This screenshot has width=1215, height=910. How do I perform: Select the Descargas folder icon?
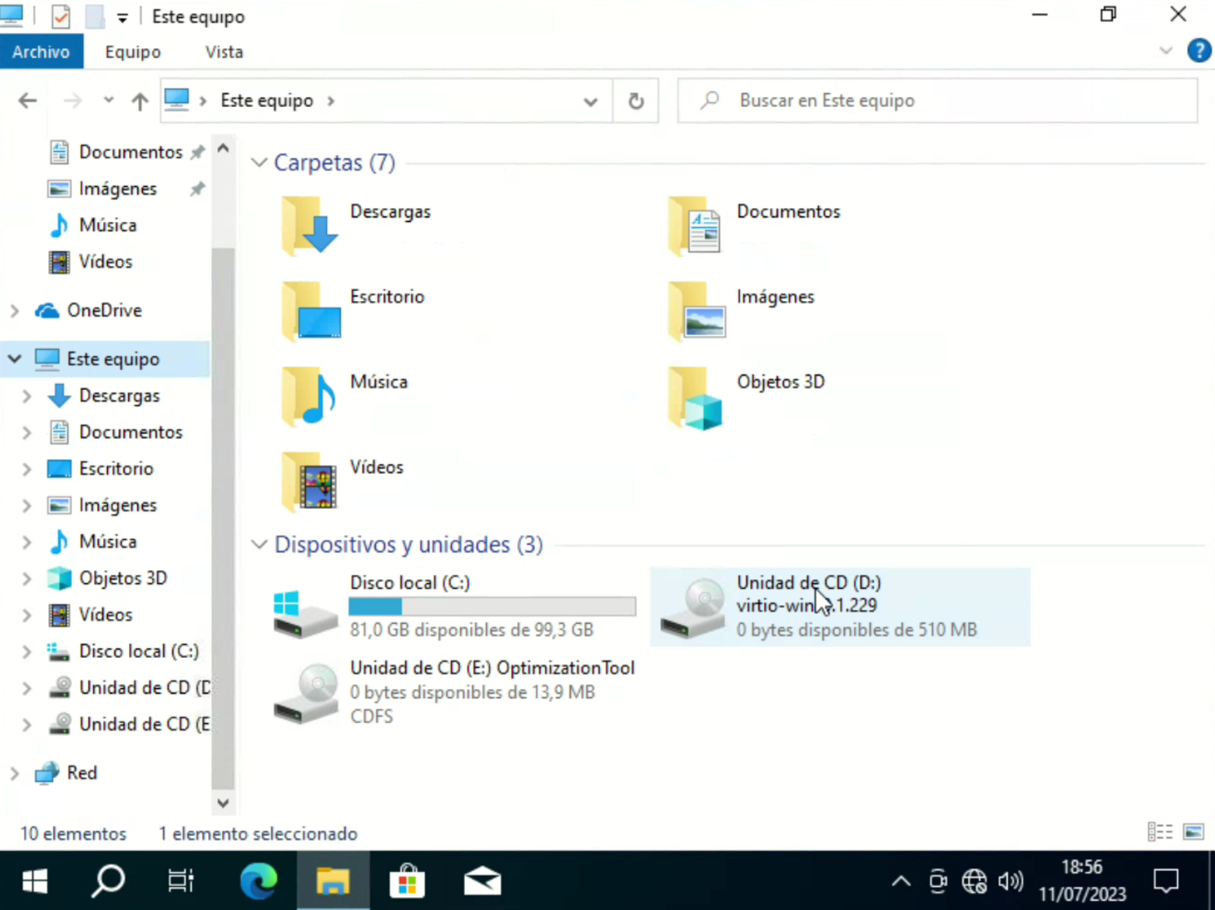pyautogui.click(x=310, y=227)
